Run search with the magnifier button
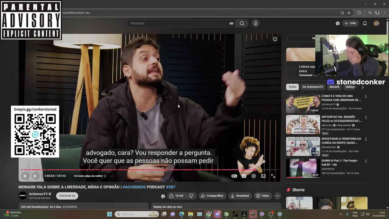This screenshot has height=219, width=389. click(242, 23)
